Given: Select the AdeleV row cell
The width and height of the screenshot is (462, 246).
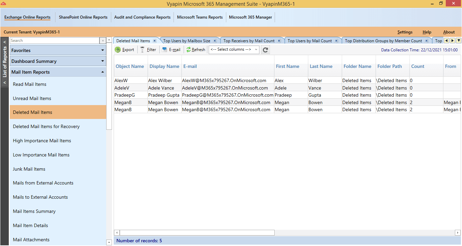Looking at the screenshot, I should [x=131, y=88].
